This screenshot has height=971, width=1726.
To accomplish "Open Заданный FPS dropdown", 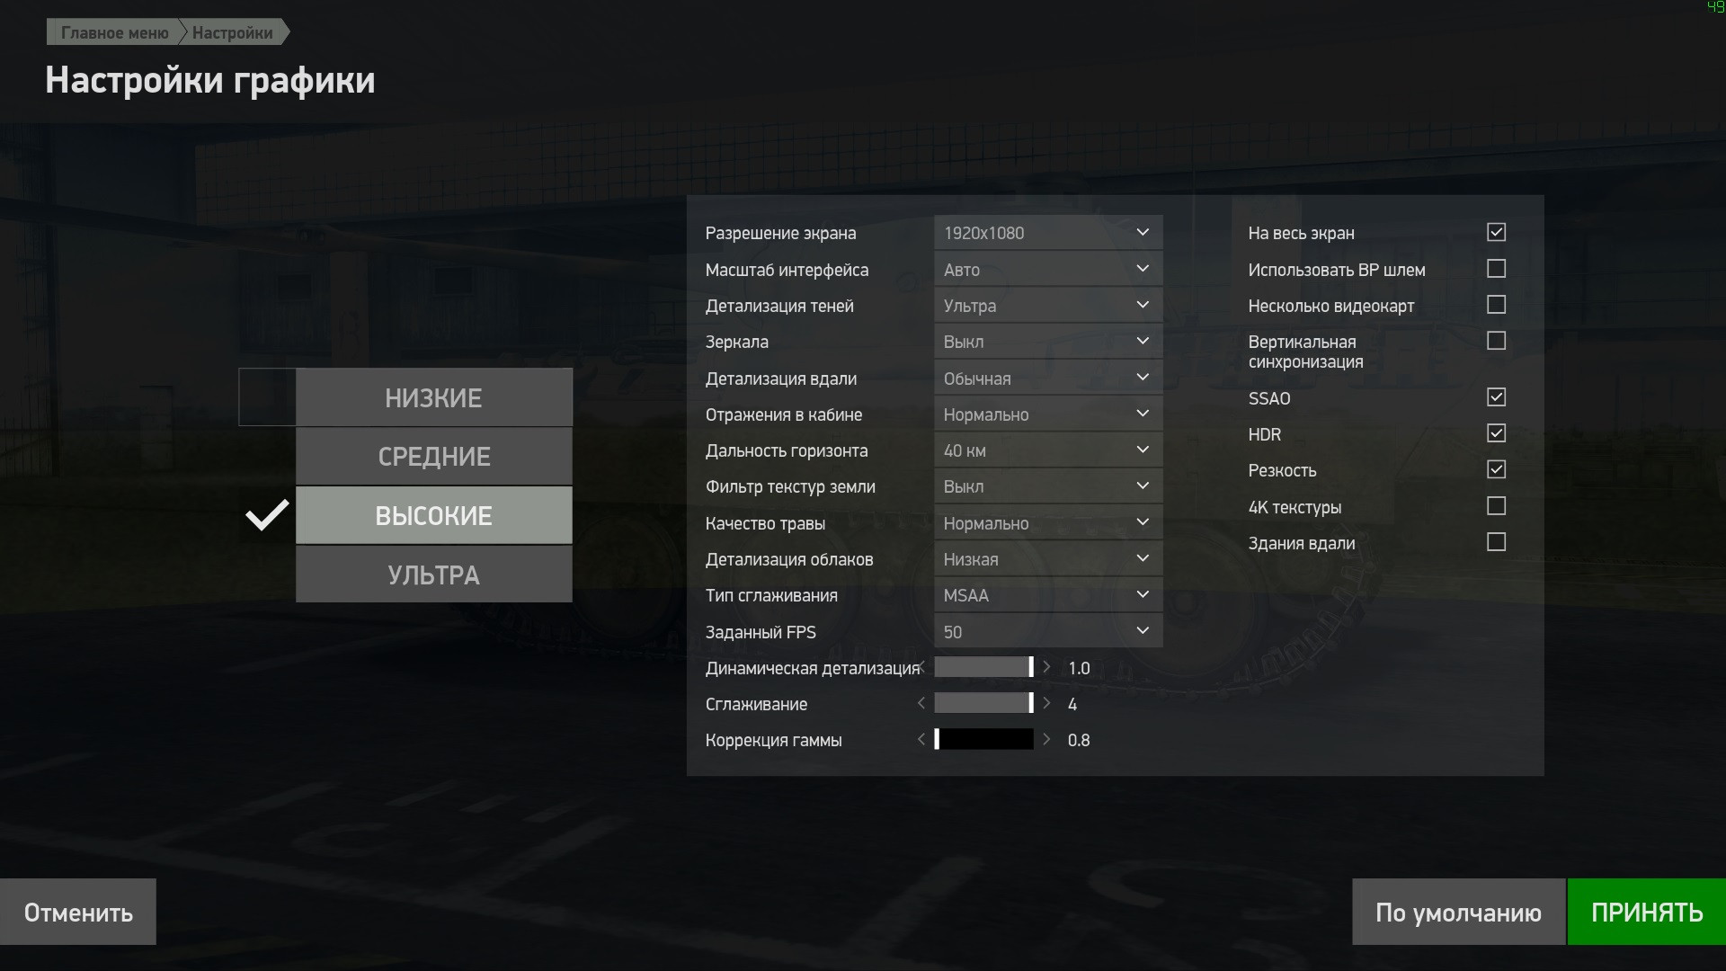I will pos(1048,631).
